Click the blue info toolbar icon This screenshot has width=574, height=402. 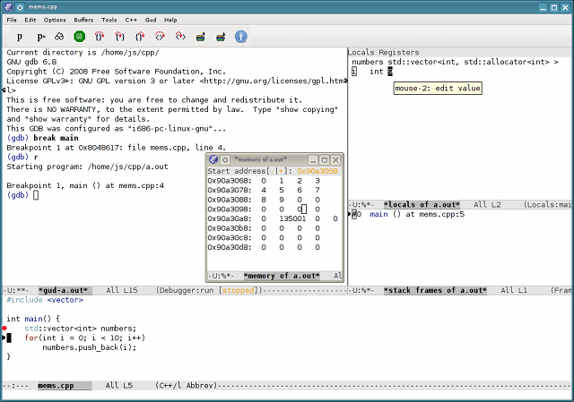240,37
